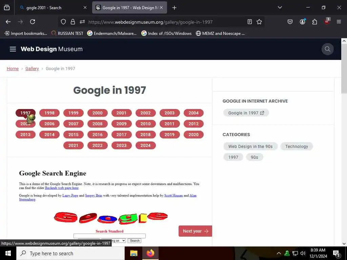Close the gogle 2001 - Search tab

(x=85, y=7)
